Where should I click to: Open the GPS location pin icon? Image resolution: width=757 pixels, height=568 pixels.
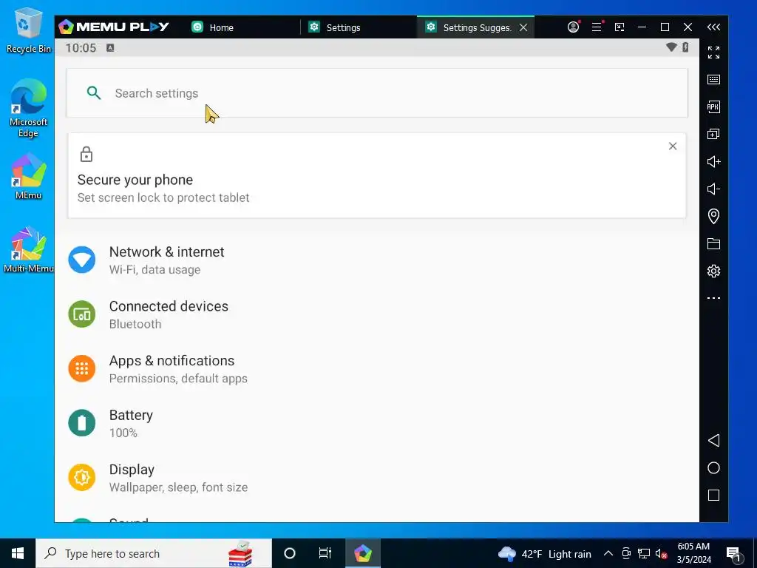pyautogui.click(x=713, y=217)
